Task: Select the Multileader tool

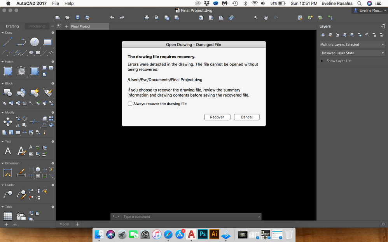Action: (x=8, y=194)
